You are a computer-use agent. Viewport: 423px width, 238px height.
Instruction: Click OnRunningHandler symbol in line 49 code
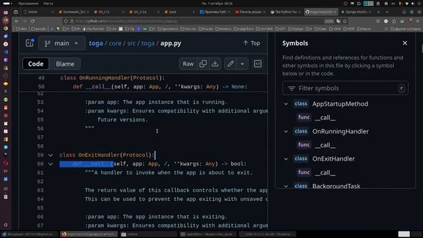pyautogui.click(x=104, y=78)
